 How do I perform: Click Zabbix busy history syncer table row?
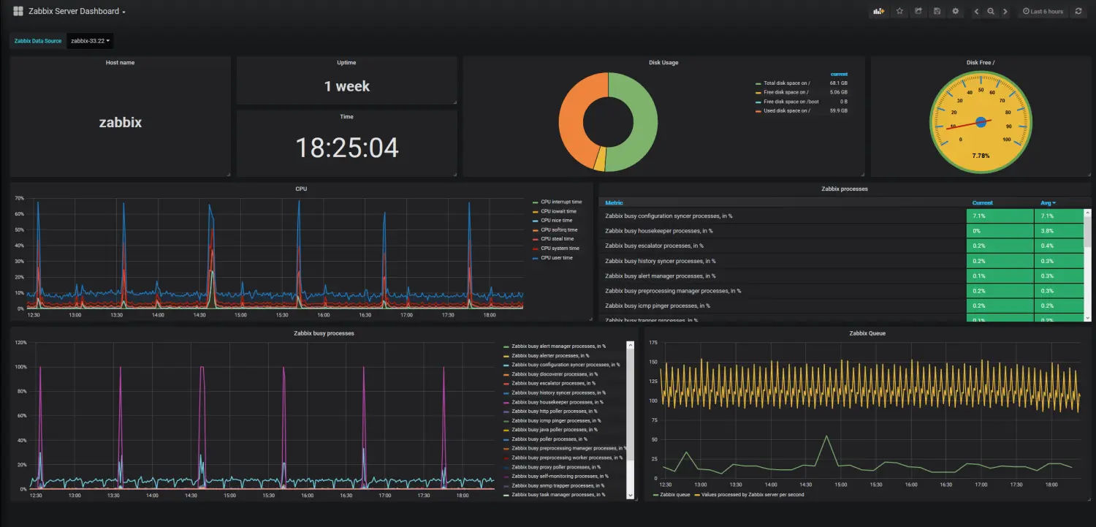click(841, 261)
